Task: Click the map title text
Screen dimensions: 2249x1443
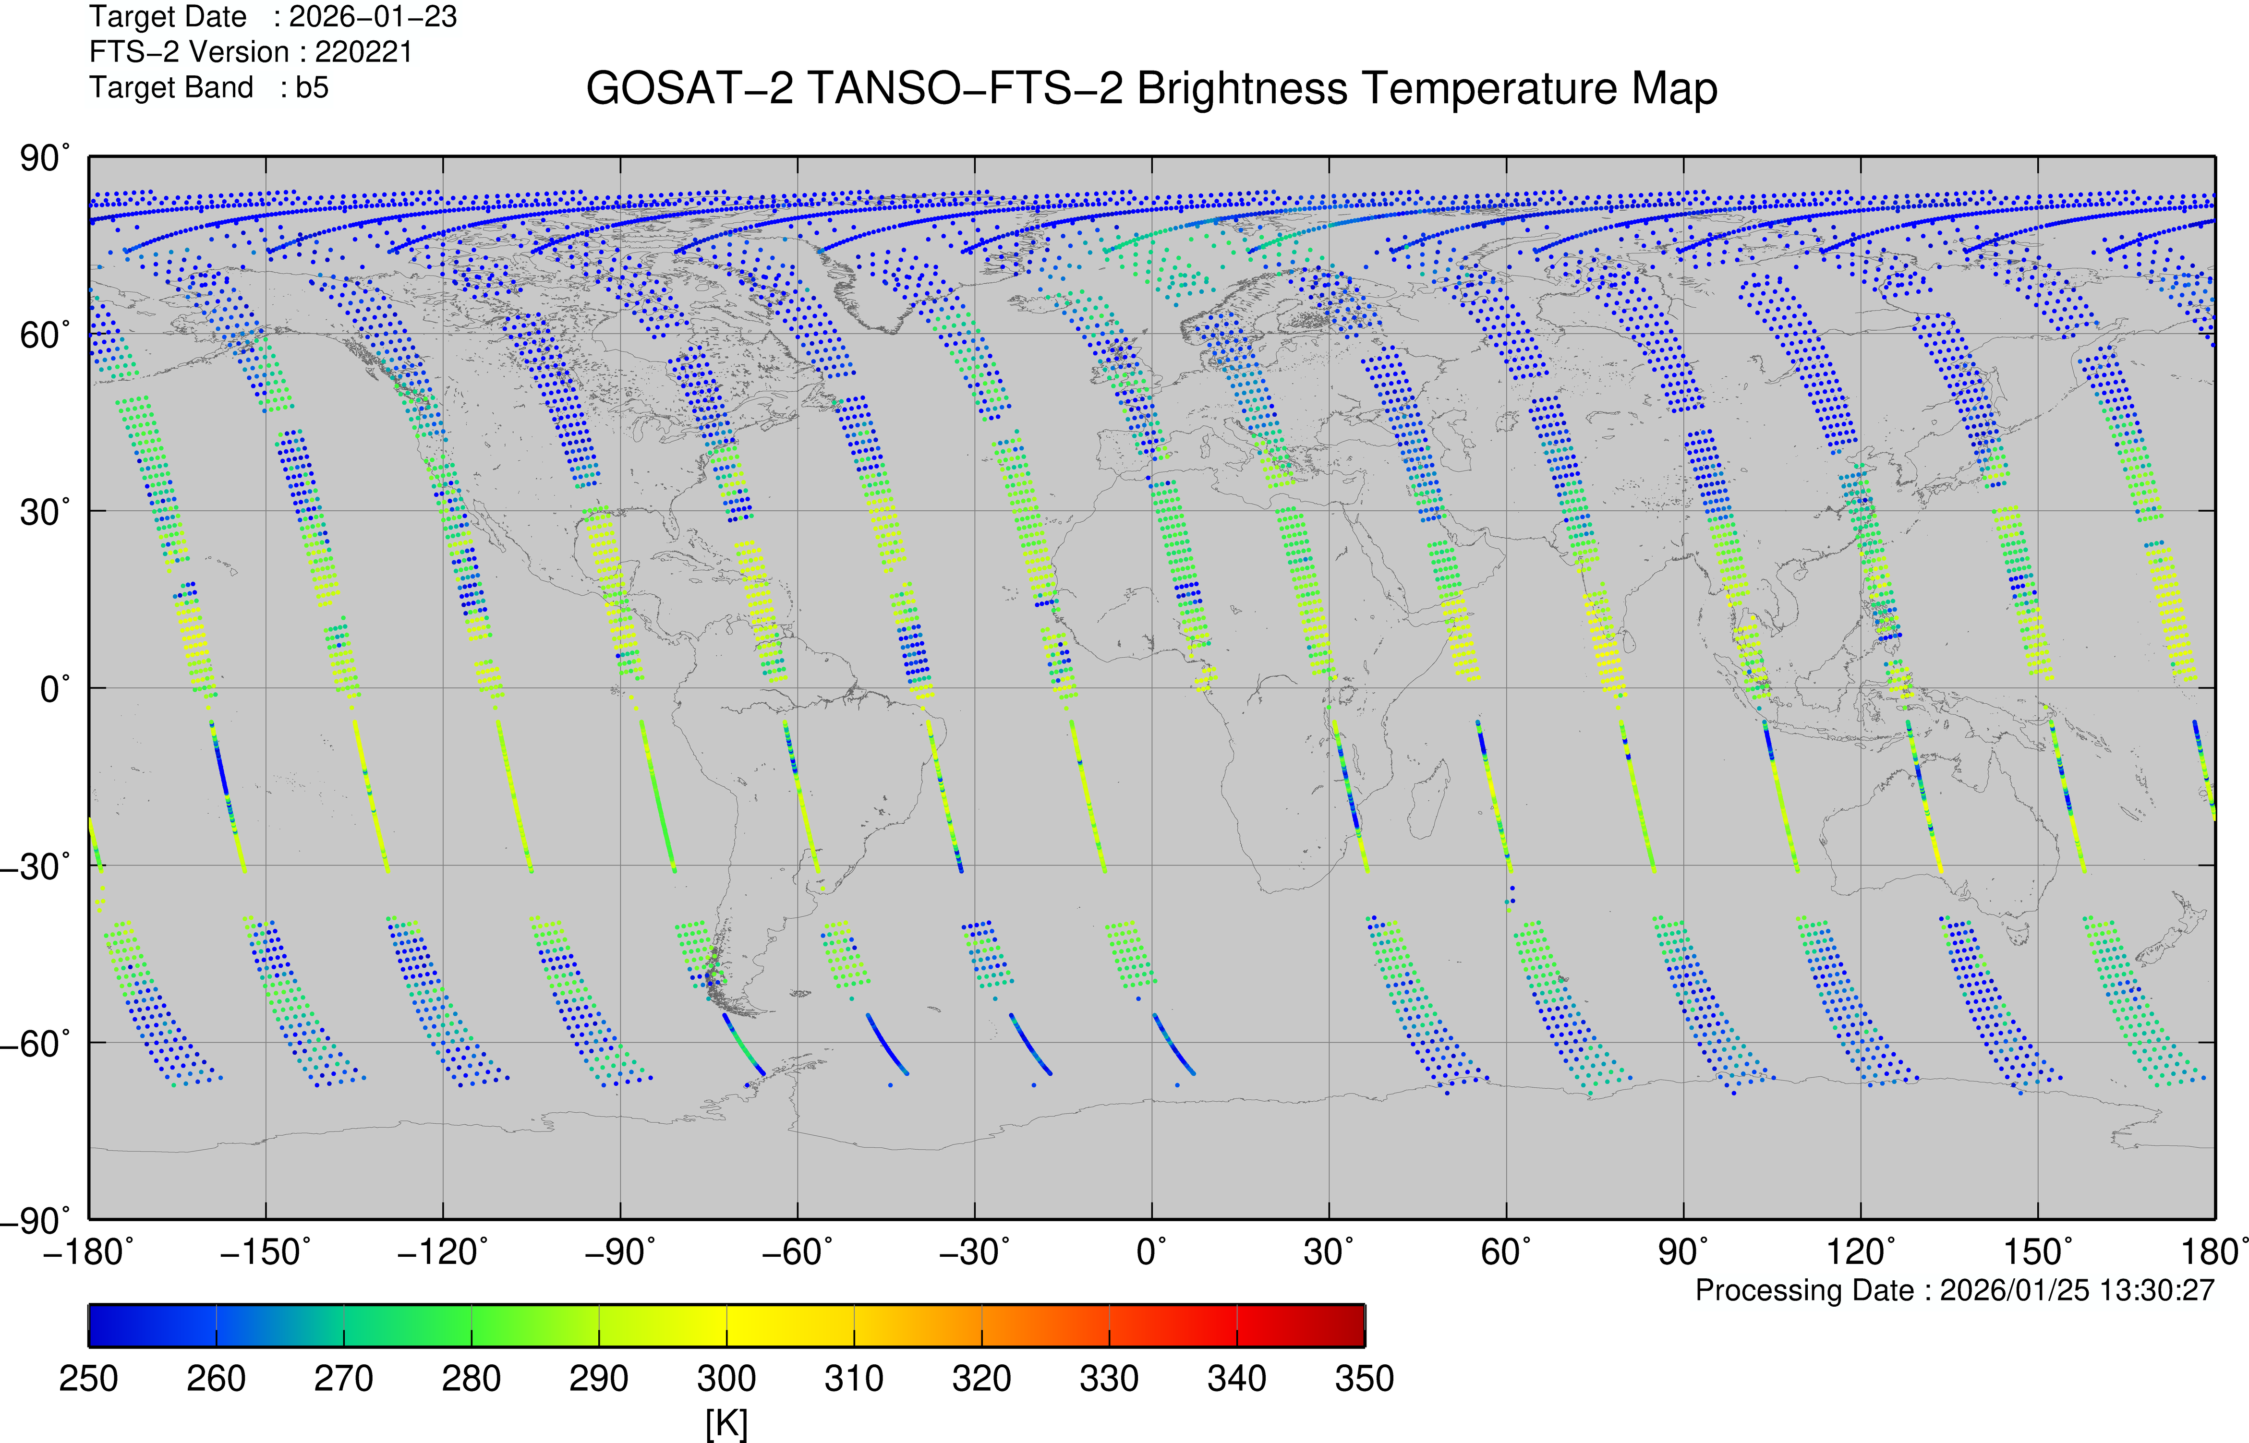Action: click(1151, 89)
